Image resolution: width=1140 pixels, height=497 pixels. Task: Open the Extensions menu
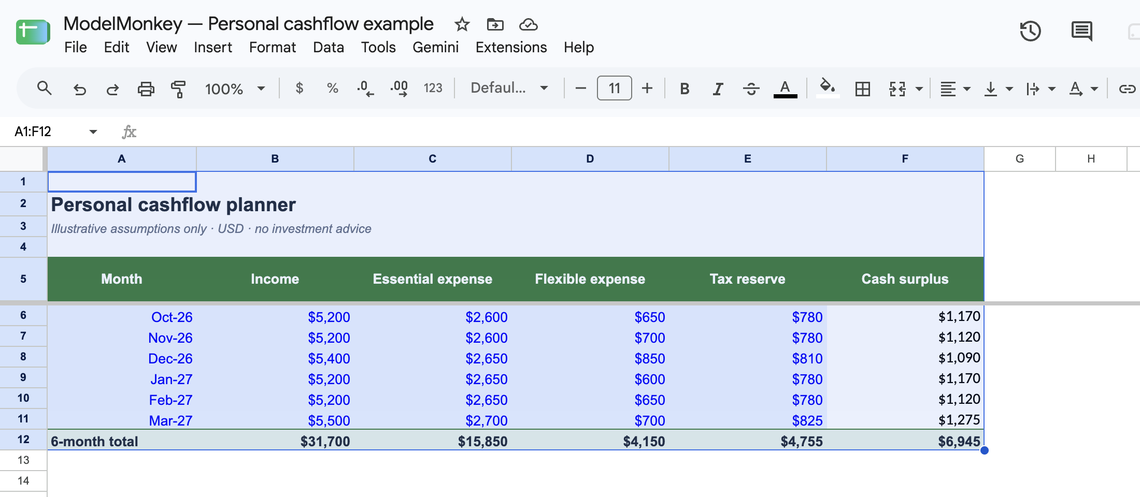511,47
